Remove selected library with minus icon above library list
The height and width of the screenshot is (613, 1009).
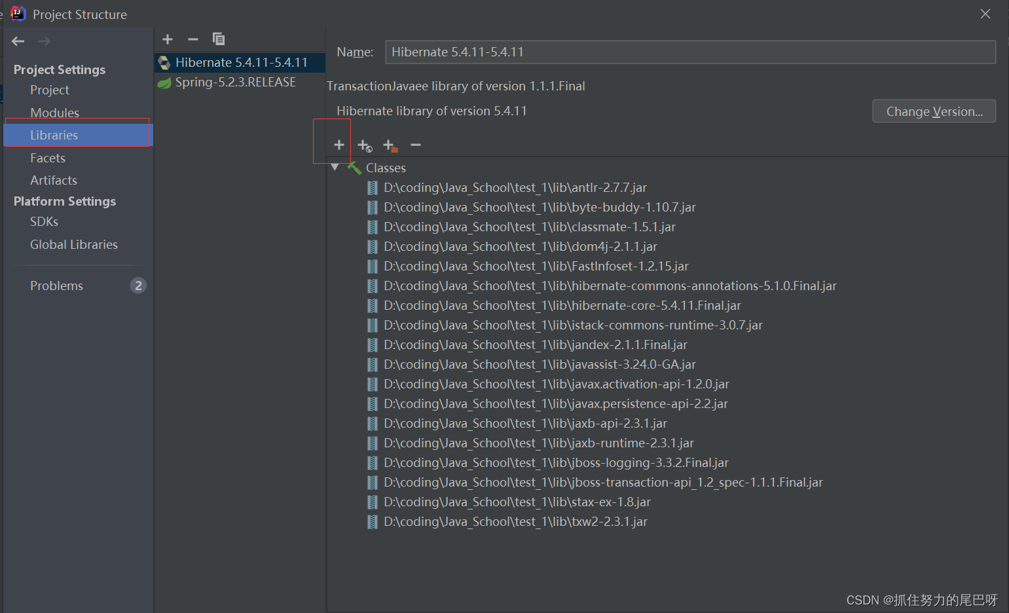(x=193, y=39)
